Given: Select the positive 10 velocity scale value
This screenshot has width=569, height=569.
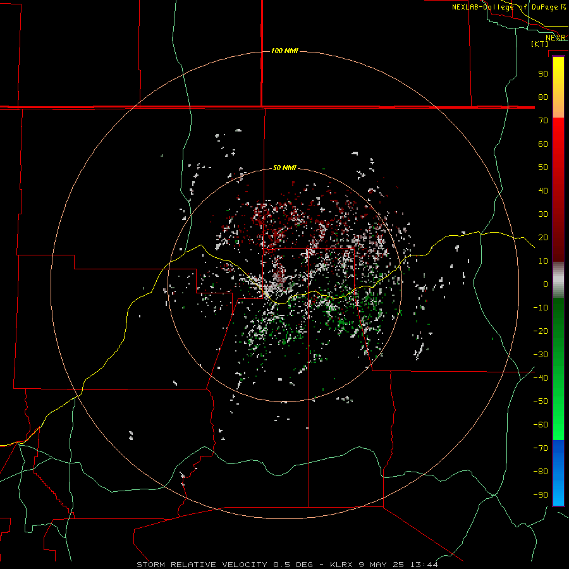Looking at the screenshot, I should (x=543, y=261).
